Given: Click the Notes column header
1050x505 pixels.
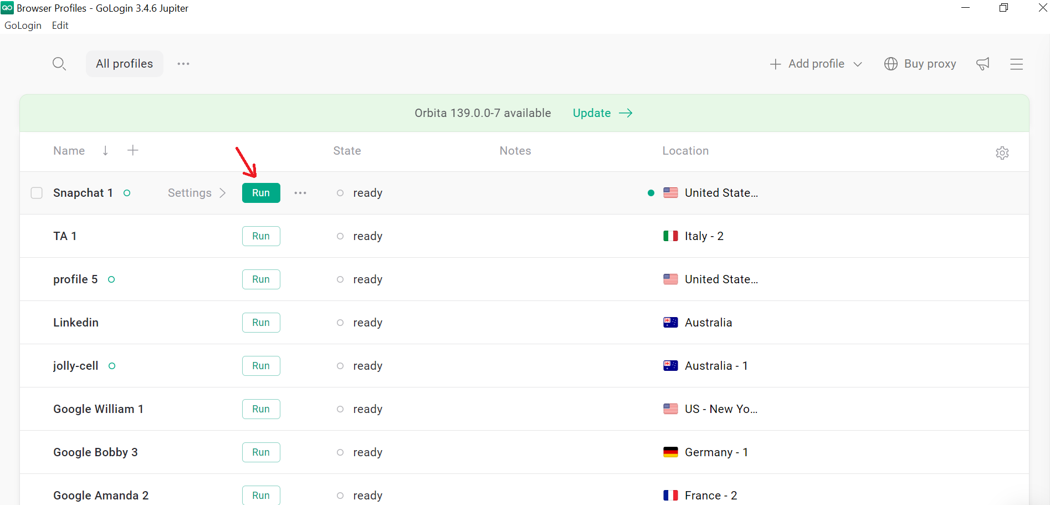Looking at the screenshot, I should point(515,151).
